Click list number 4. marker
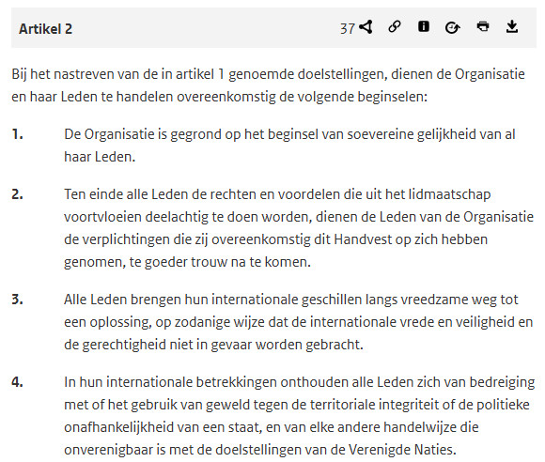 [x=17, y=382]
